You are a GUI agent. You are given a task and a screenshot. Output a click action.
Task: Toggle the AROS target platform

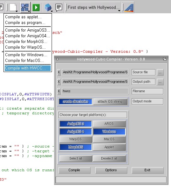tap(109, 124)
